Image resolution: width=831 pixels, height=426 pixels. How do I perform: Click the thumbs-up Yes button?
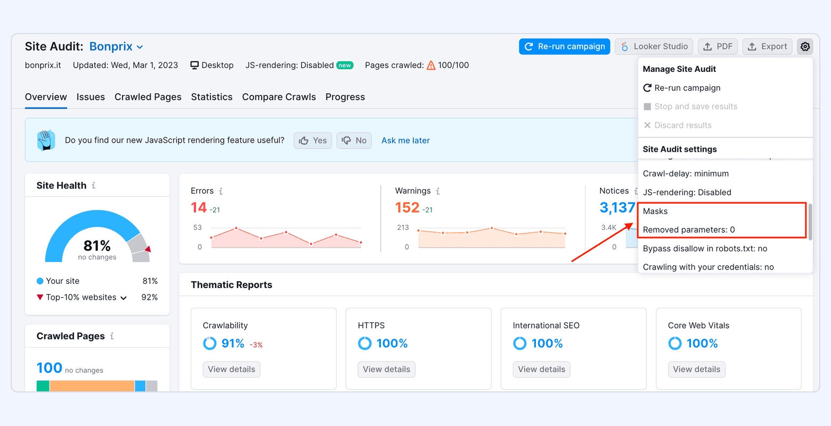[x=313, y=140]
